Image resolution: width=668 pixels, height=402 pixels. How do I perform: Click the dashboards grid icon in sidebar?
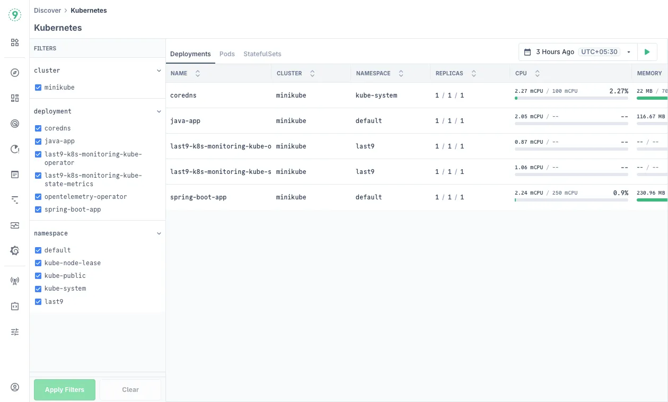pyautogui.click(x=15, y=98)
